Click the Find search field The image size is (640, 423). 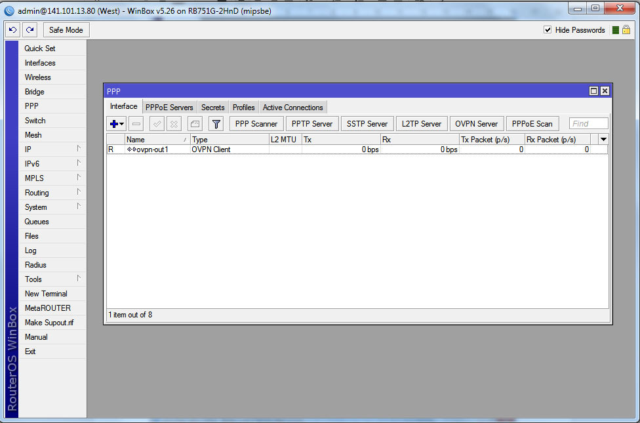point(588,124)
